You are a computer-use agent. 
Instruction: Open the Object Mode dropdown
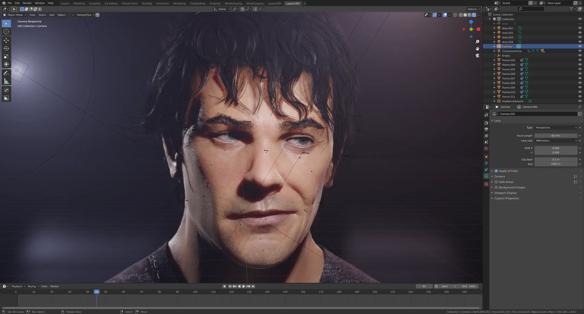15,15
